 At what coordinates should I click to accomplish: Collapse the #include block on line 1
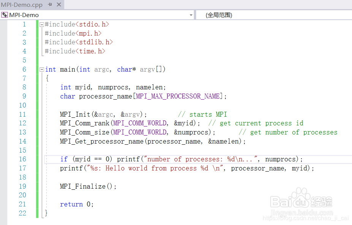(42, 25)
